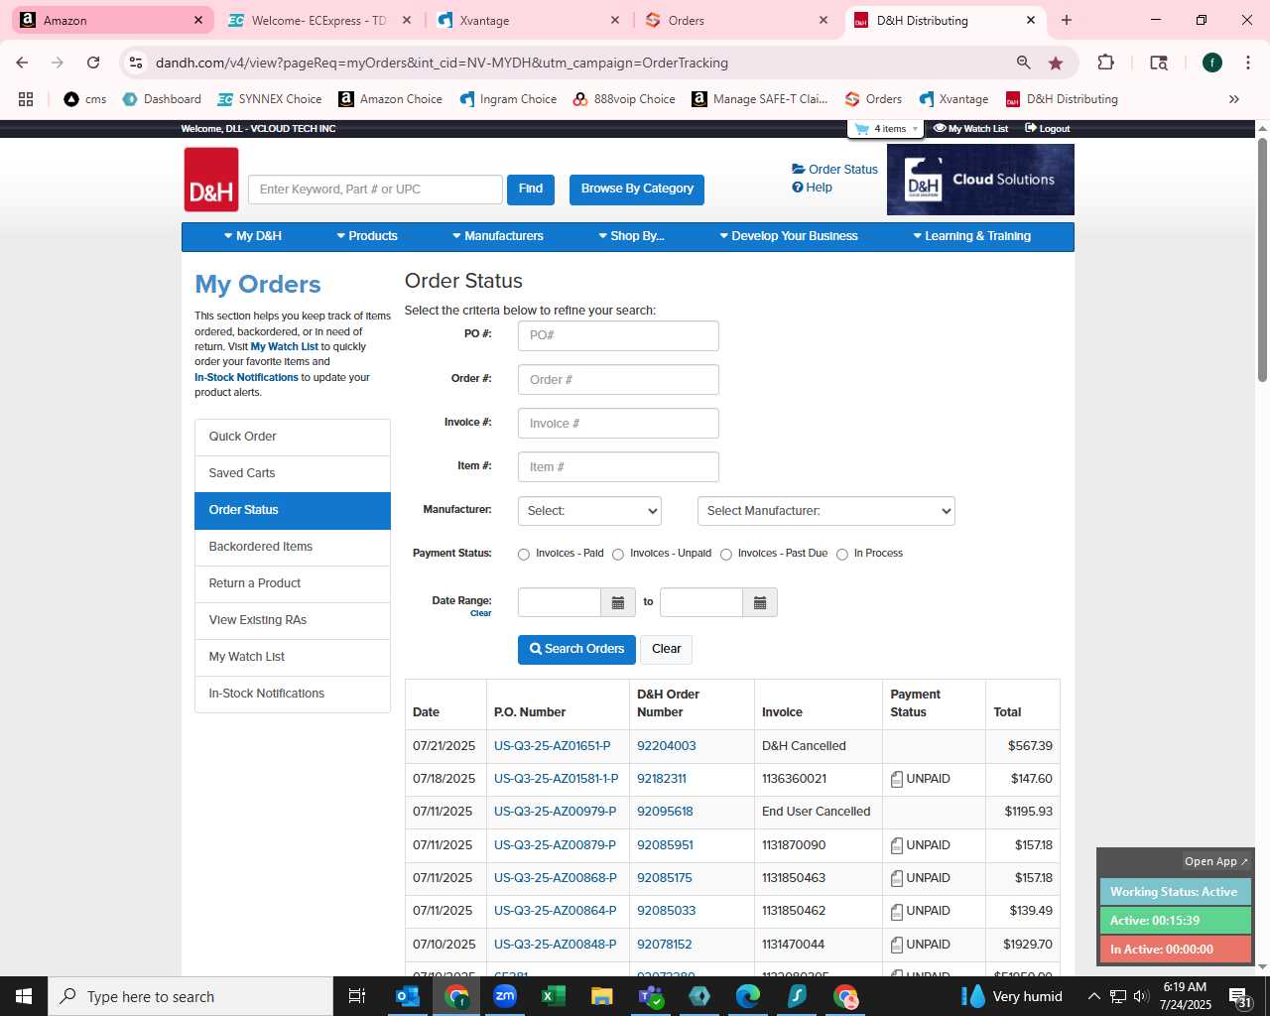This screenshot has height=1016, width=1270.
Task: Expand Learning & Training menu
Action: [972, 236]
